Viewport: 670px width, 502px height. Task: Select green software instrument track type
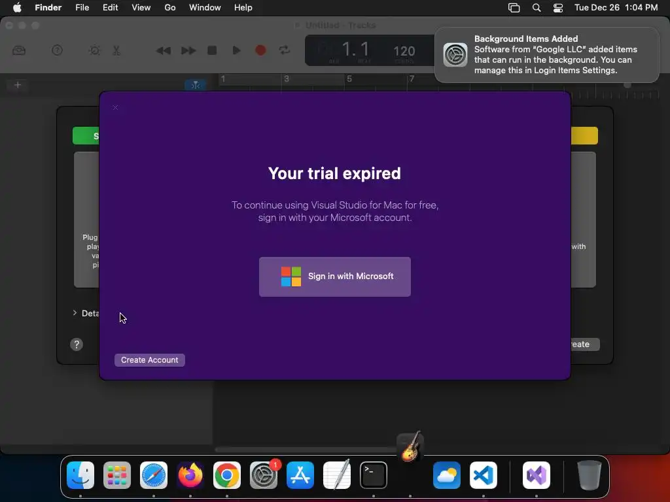coord(86,136)
